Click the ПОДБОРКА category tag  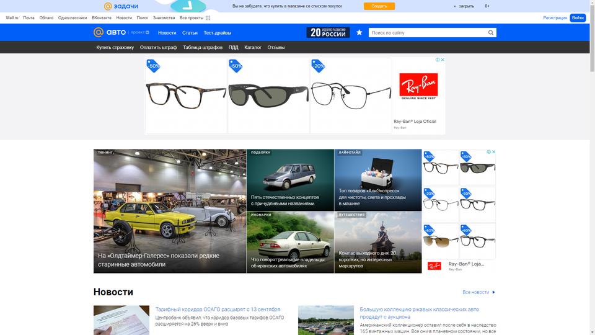(x=261, y=153)
